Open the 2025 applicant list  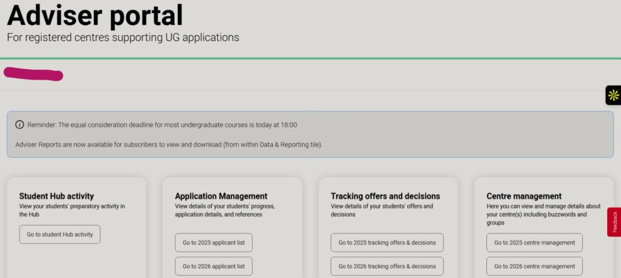tap(213, 243)
